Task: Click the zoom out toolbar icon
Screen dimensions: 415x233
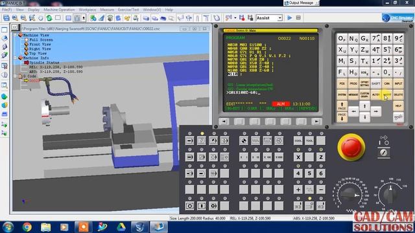Action: (23, 18)
